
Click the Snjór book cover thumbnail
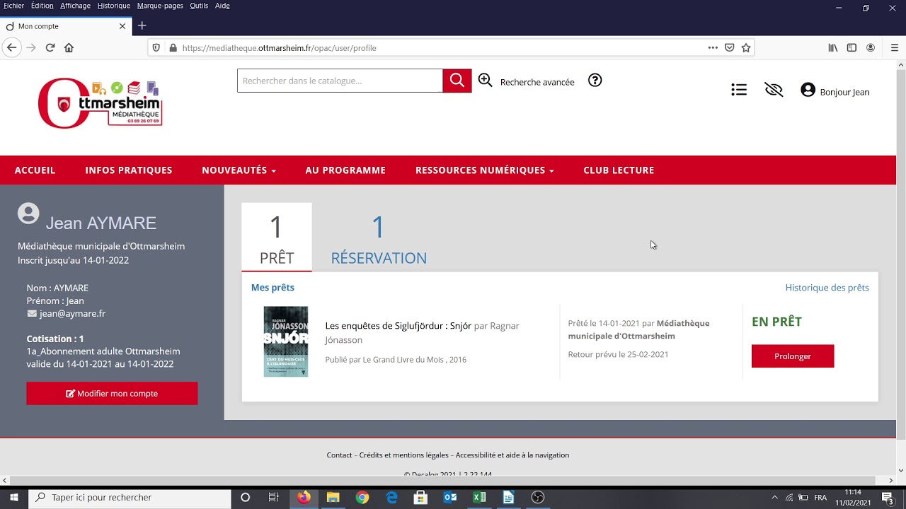(286, 341)
